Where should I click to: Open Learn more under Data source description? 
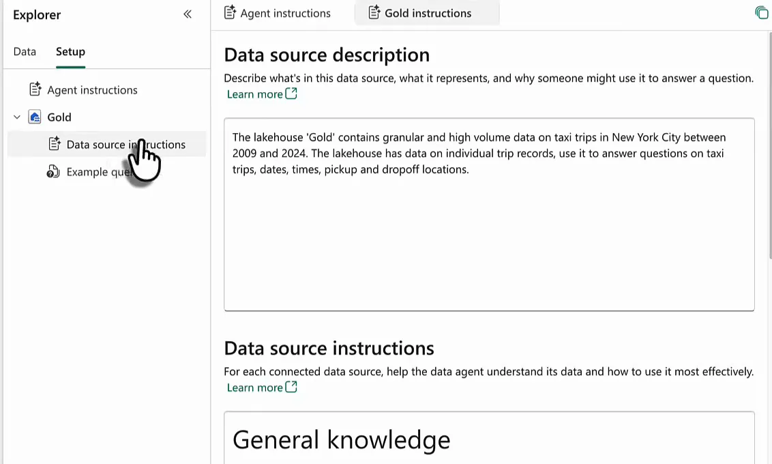(254, 94)
